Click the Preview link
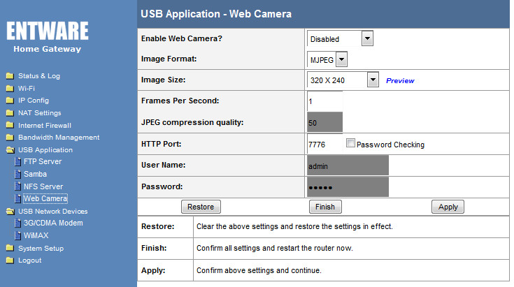The width and height of the screenshot is (514, 287). pos(400,81)
